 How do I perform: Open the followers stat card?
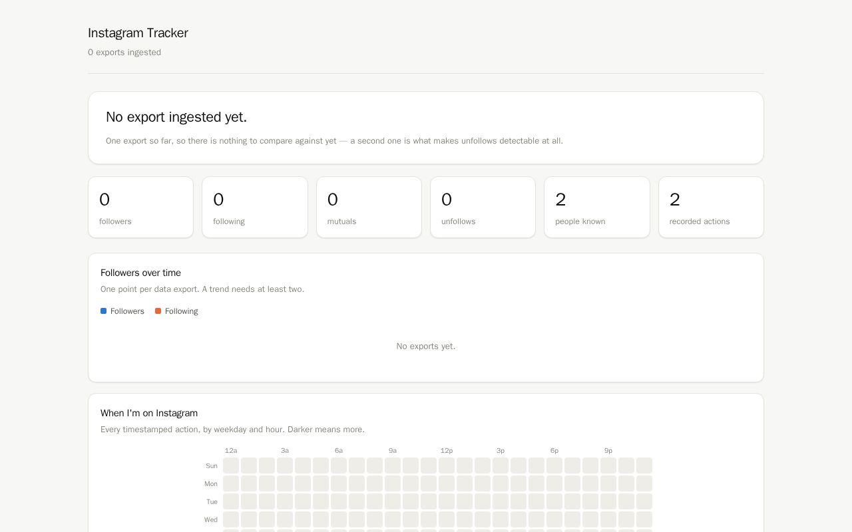(x=141, y=207)
